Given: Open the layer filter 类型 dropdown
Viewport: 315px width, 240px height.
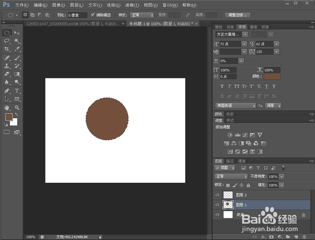Looking at the screenshot, I should [225, 168].
